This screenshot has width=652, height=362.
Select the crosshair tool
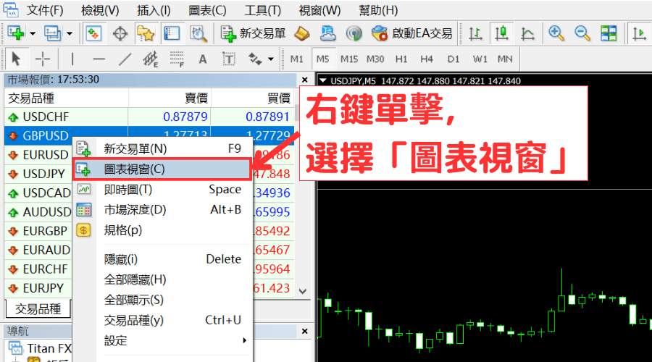(43, 59)
